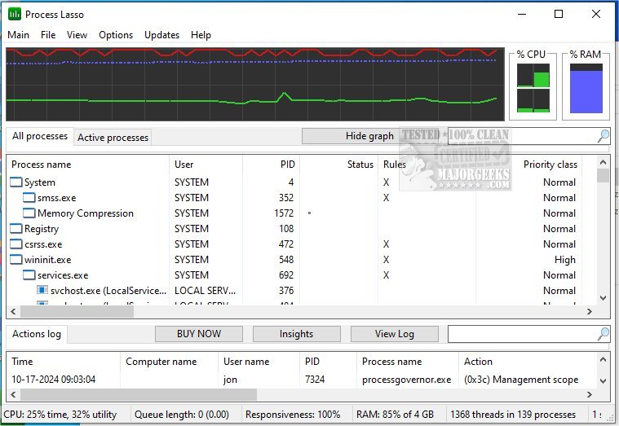619x426 pixels.
Task: Open the Options menu
Action: click(x=116, y=35)
